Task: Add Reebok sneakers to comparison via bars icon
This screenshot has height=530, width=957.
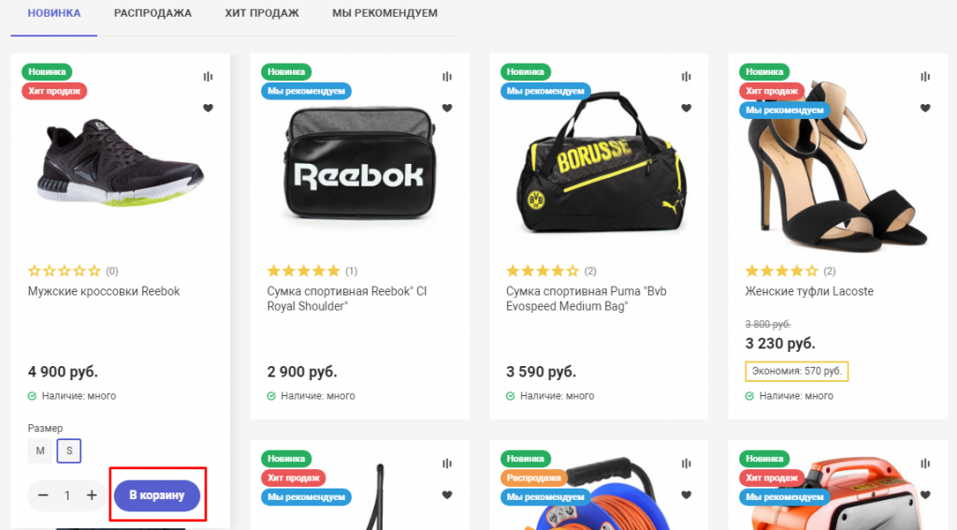Action: (x=208, y=77)
